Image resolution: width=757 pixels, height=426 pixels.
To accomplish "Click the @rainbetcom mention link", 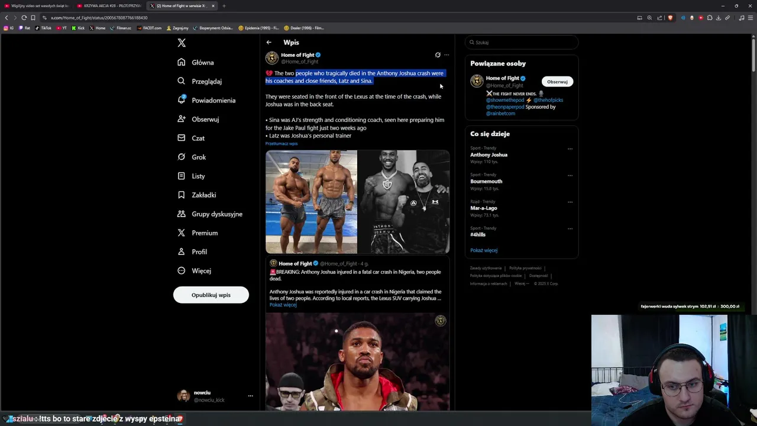I will [x=500, y=113].
